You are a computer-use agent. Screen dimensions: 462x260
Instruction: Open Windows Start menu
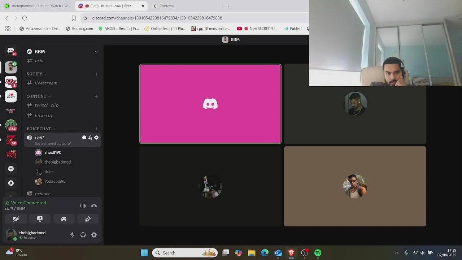pyautogui.click(x=144, y=253)
